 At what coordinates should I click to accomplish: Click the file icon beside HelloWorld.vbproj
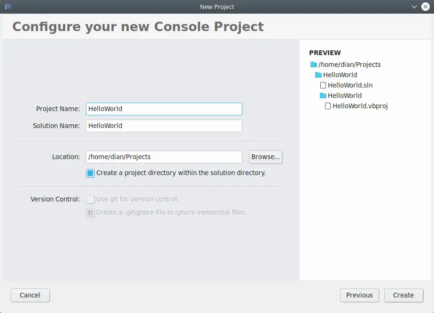coord(328,105)
